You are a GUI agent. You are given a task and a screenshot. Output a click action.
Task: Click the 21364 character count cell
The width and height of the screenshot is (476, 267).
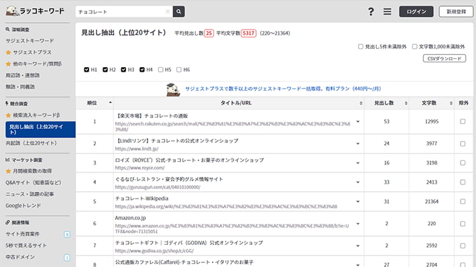point(431,201)
